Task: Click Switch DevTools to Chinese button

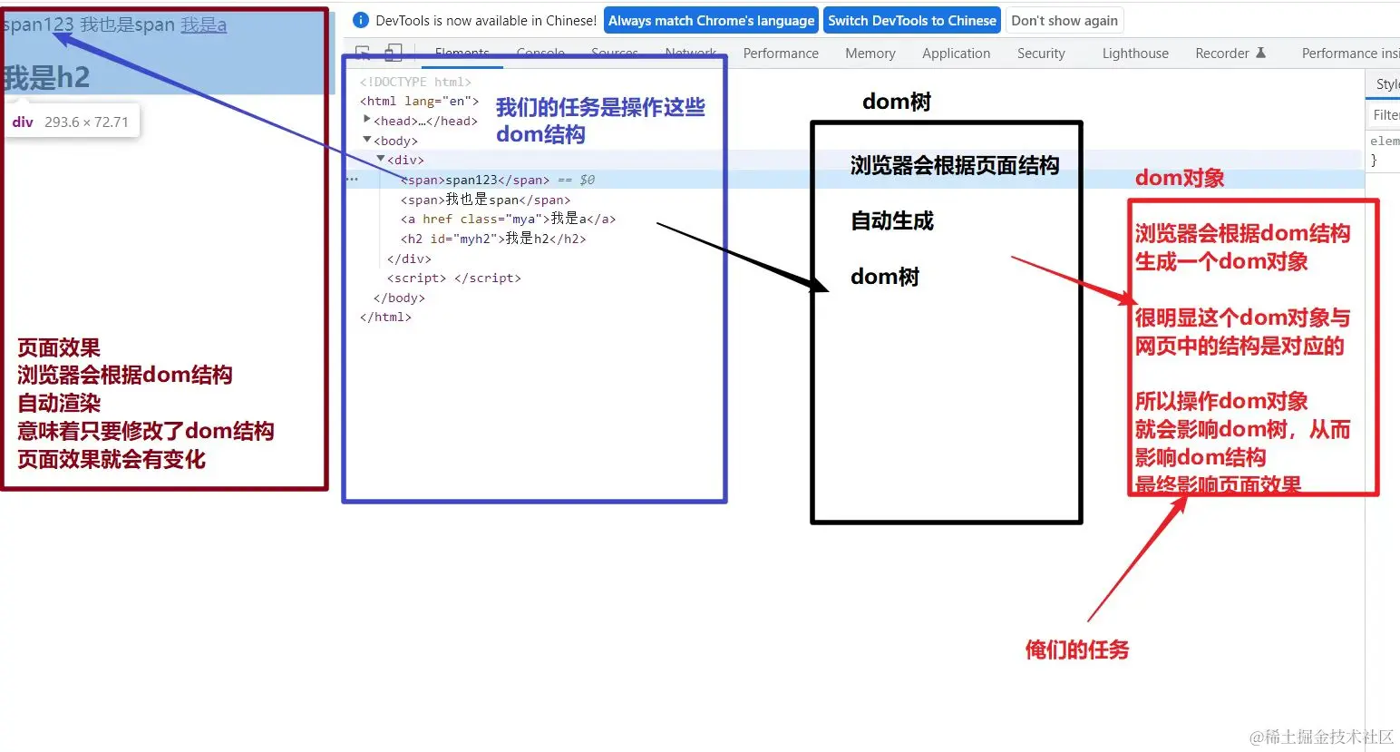Action: pos(912,20)
